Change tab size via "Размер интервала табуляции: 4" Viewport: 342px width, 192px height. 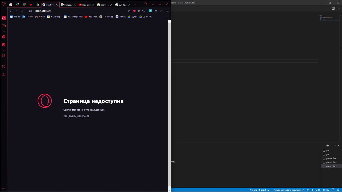pyautogui.click(x=289, y=190)
